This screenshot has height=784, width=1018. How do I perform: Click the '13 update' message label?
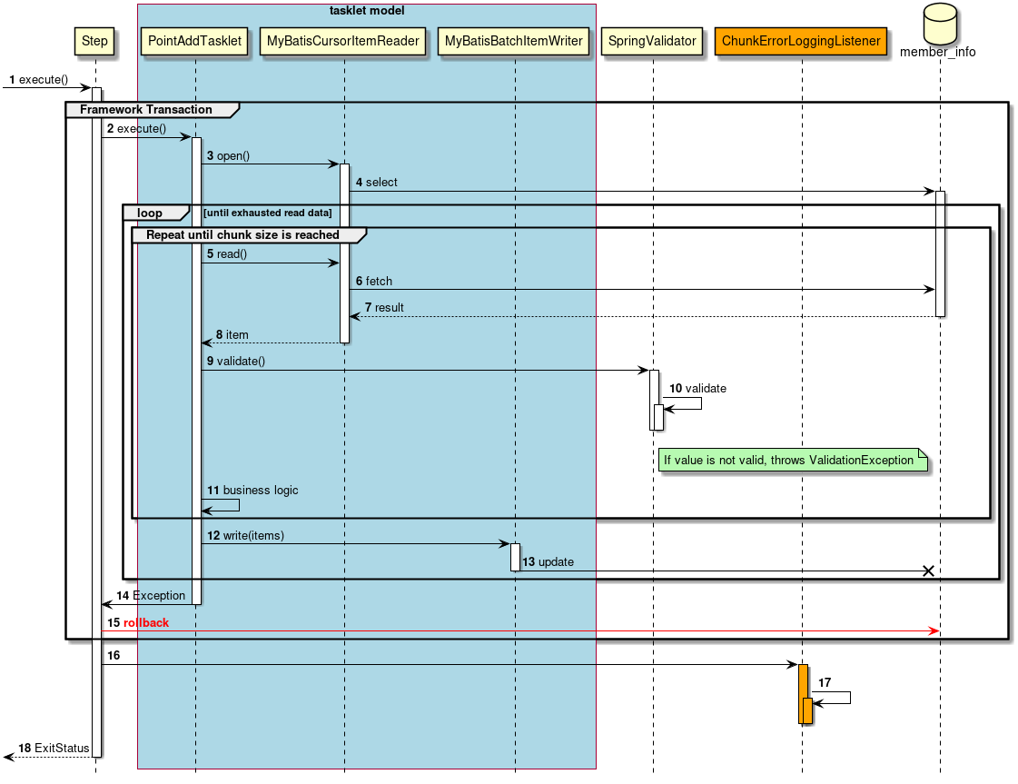[x=548, y=561]
